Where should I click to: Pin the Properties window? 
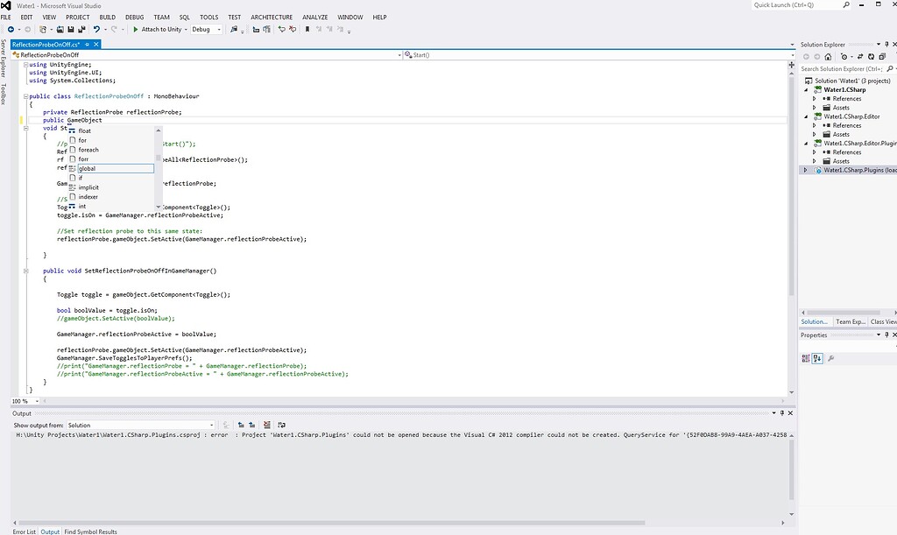(886, 335)
